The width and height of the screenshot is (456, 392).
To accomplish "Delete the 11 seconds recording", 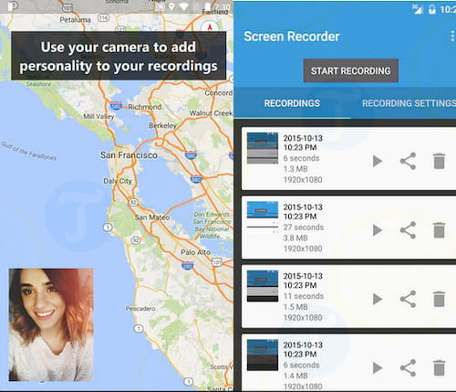I will coord(439,299).
